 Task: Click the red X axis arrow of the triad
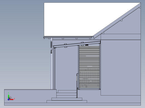(x=12, y=99)
